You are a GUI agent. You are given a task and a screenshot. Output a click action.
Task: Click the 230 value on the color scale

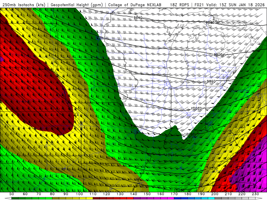coord(255,194)
